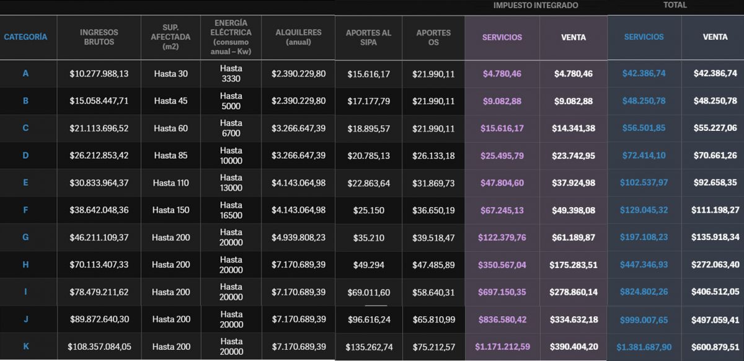Select the Hasta 30 surface cell
This screenshot has width=744, height=361.
pyautogui.click(x=170, y=74)
